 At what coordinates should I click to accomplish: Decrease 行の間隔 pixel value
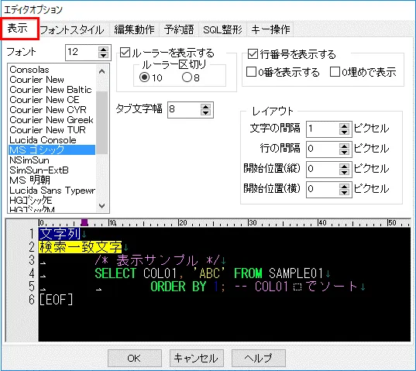(x=344, y=152)
